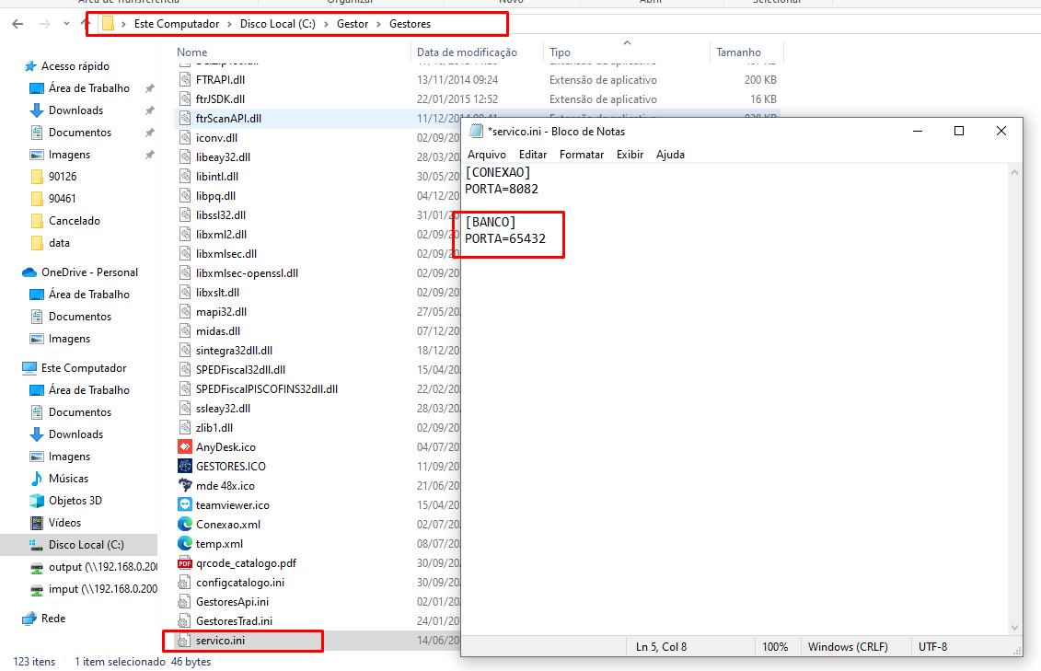Click Gestor in the address breadcrumb

point(353,24)
